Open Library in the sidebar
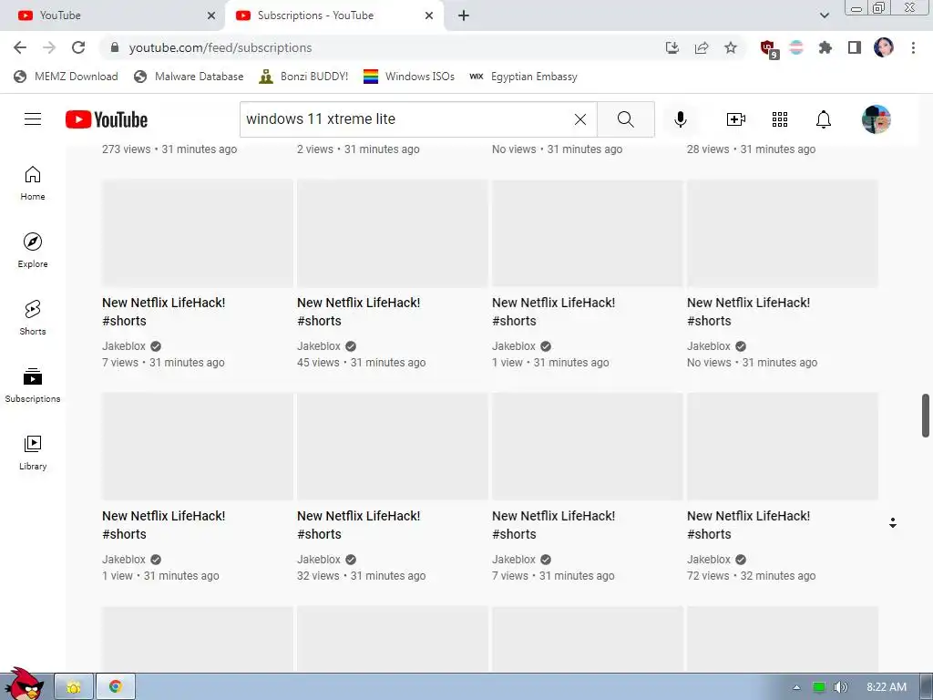Screen dimensions: 933x700 click(x=33, y=453)
